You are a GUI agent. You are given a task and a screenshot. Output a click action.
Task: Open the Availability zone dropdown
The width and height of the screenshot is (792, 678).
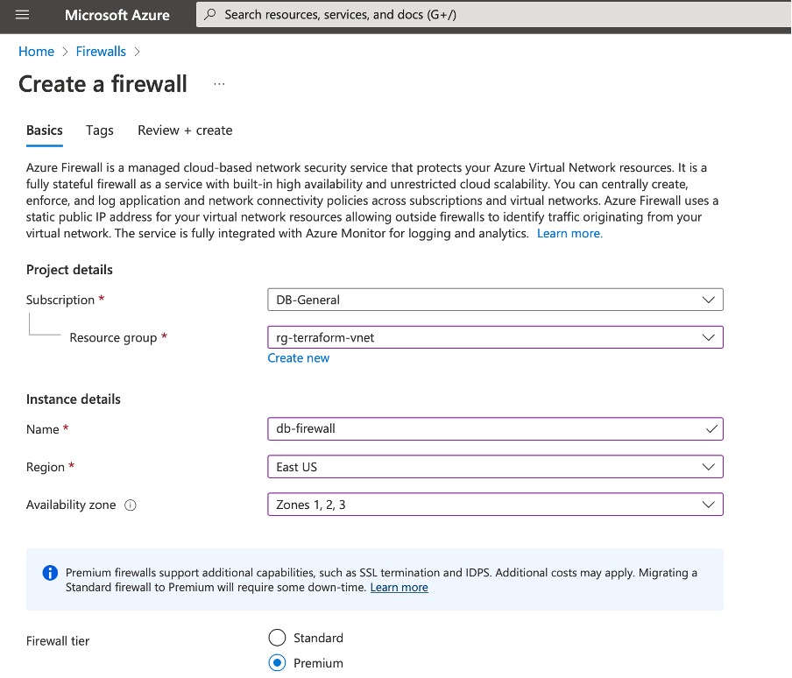pos(495,505)
